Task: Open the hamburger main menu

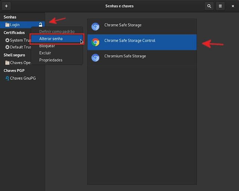Action: tap(220, 6)
